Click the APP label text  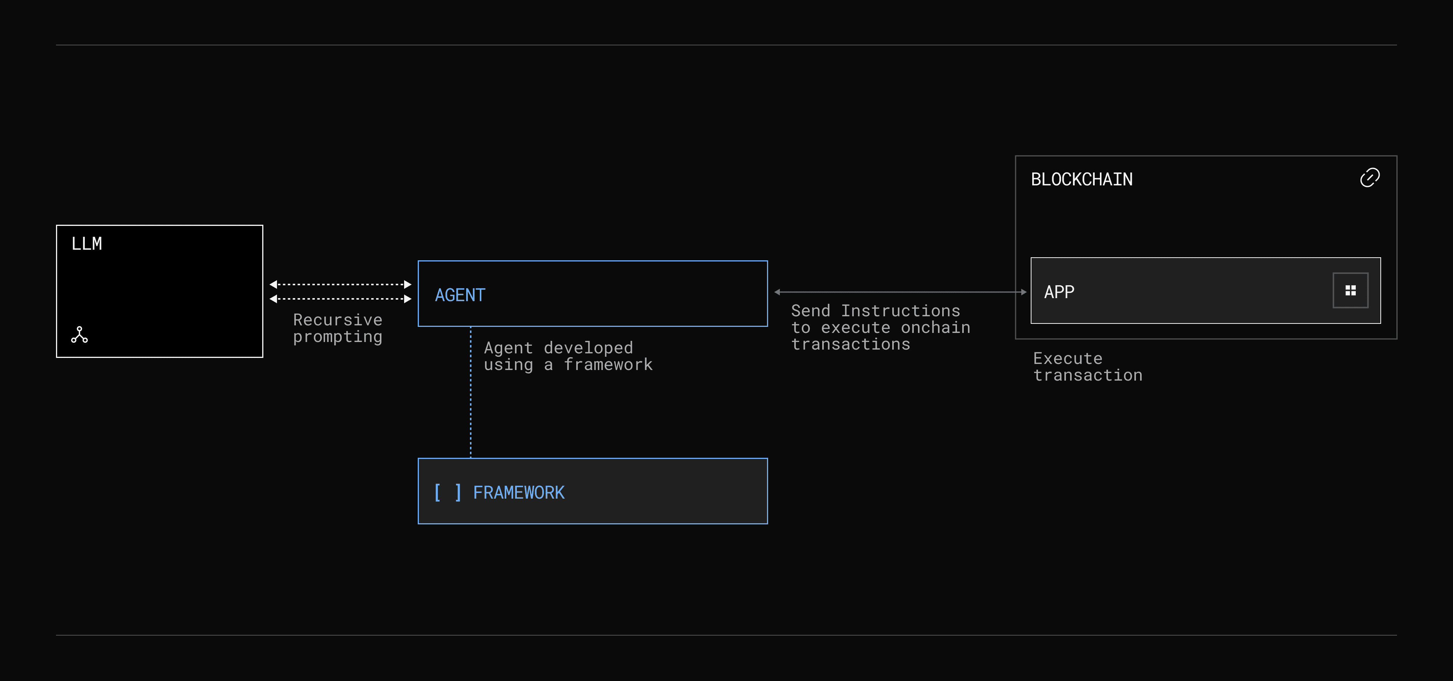pos(1059,291)
